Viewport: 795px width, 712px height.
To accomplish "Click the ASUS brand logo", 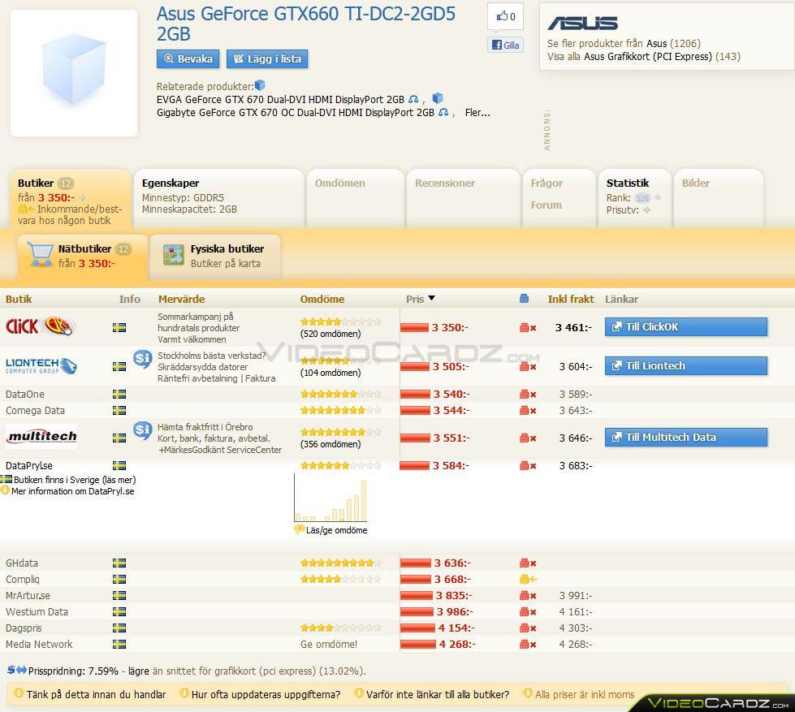I will tap(582, 23).
